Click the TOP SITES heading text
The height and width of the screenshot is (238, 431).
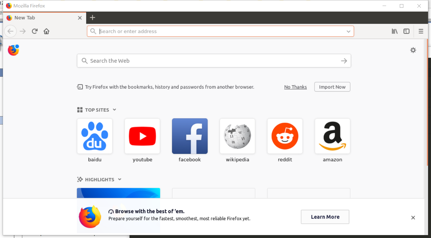pos(97,110)
